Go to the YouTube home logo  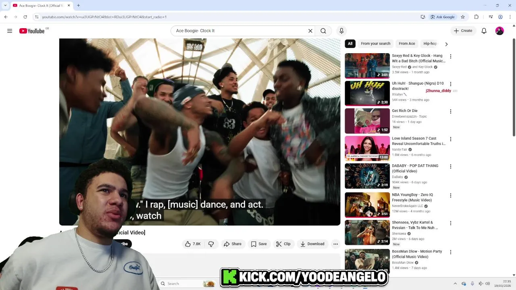32,31
